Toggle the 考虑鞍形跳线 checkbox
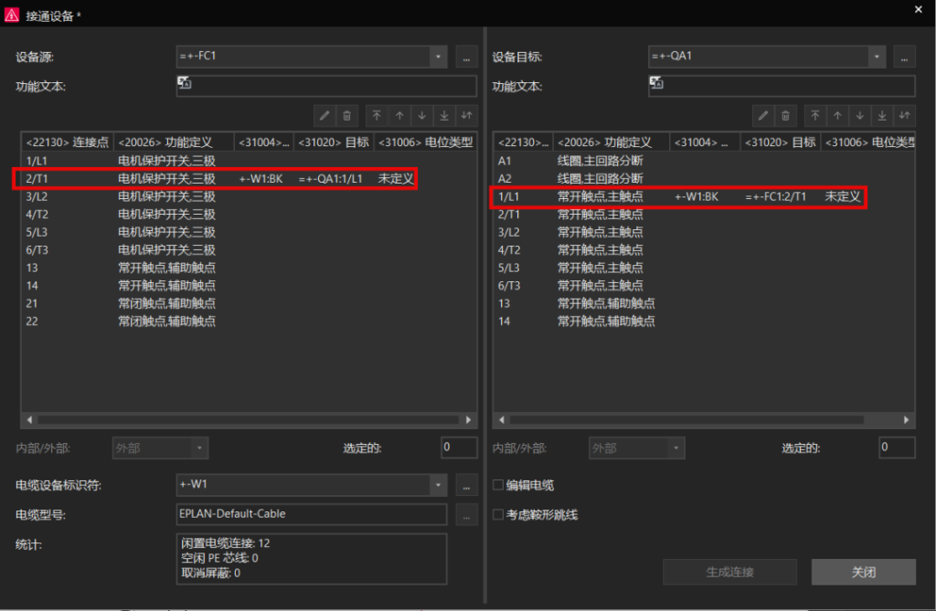The image size is (936, 611). click(498, 514)
